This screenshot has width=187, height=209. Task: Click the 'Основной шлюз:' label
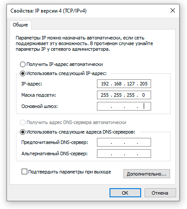click(x=39, y=106)
